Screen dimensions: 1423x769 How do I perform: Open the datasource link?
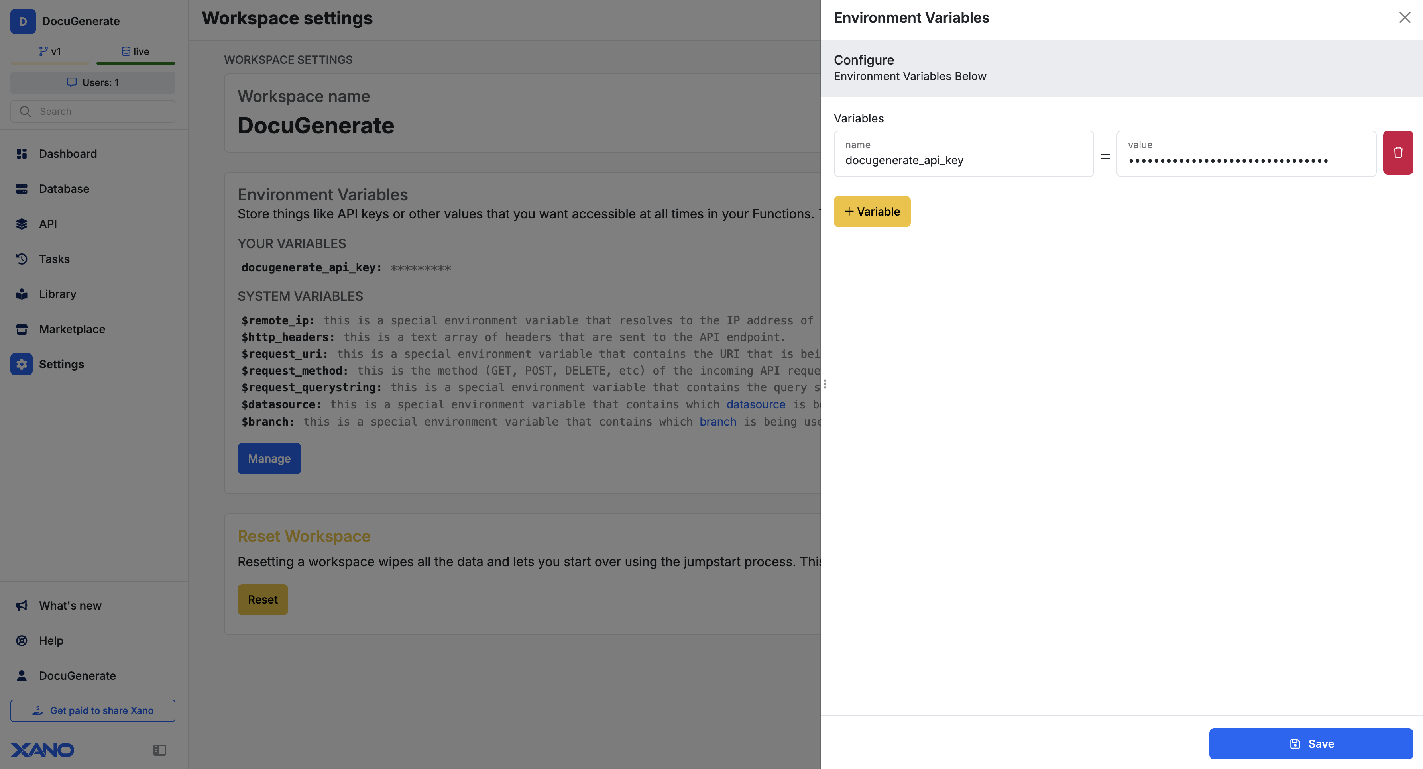(x=756, y=404)
